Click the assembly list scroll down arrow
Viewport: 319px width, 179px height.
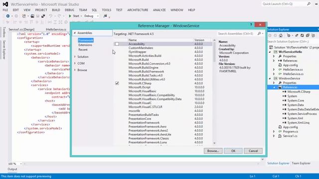214,143
